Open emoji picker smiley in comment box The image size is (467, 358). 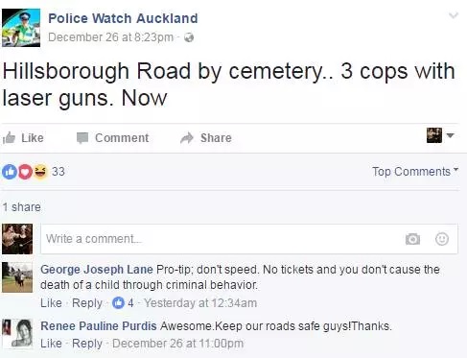[442, 239]
